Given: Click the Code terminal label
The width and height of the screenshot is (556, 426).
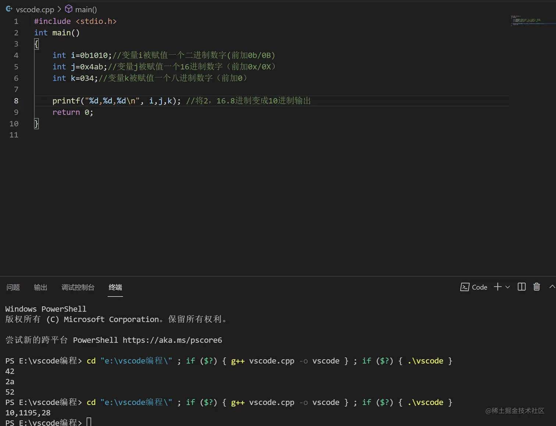Looking at the screenshot, I should [x=480, y=287].
